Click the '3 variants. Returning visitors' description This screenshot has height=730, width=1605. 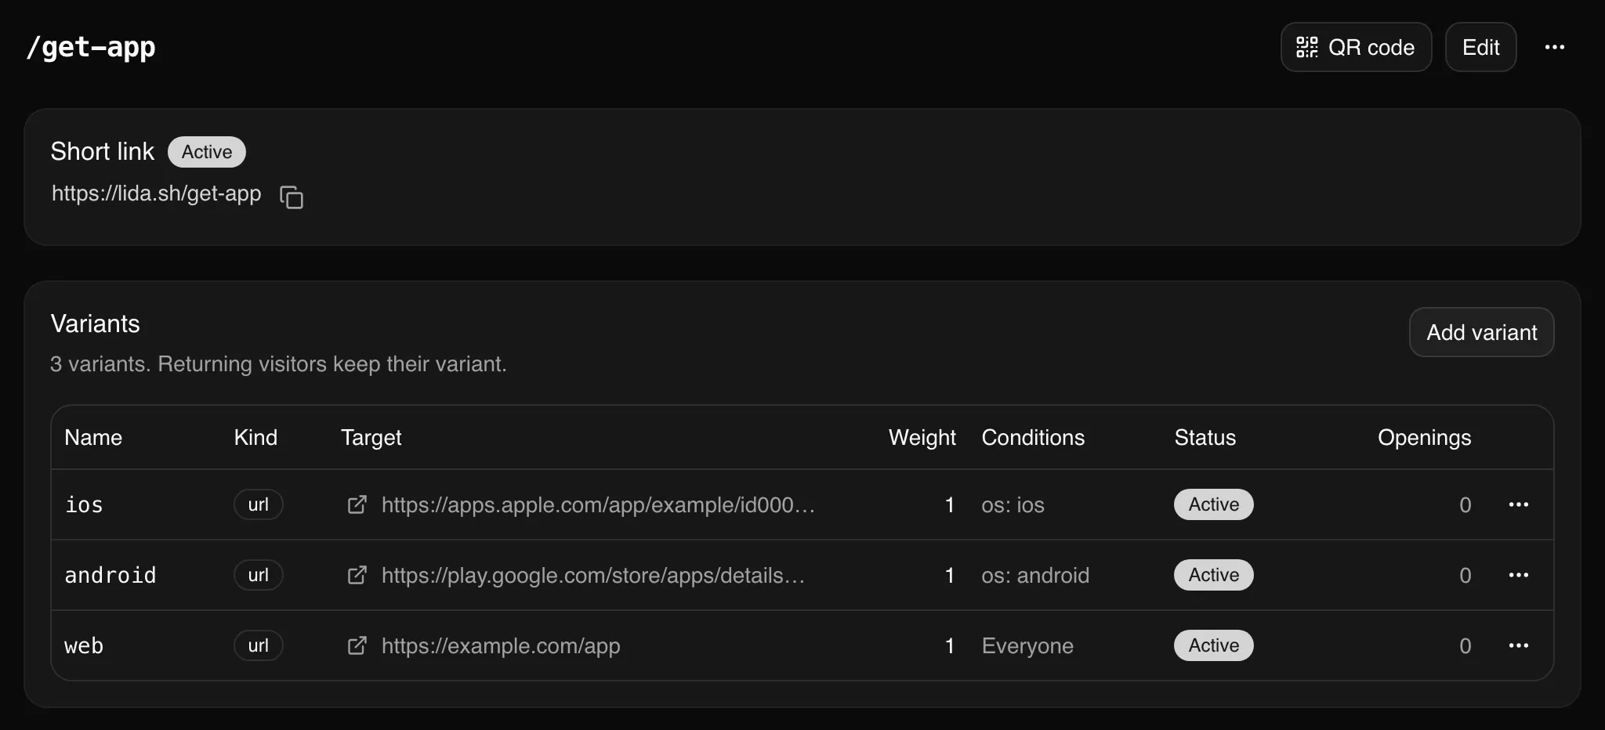(x=278, y=364)
